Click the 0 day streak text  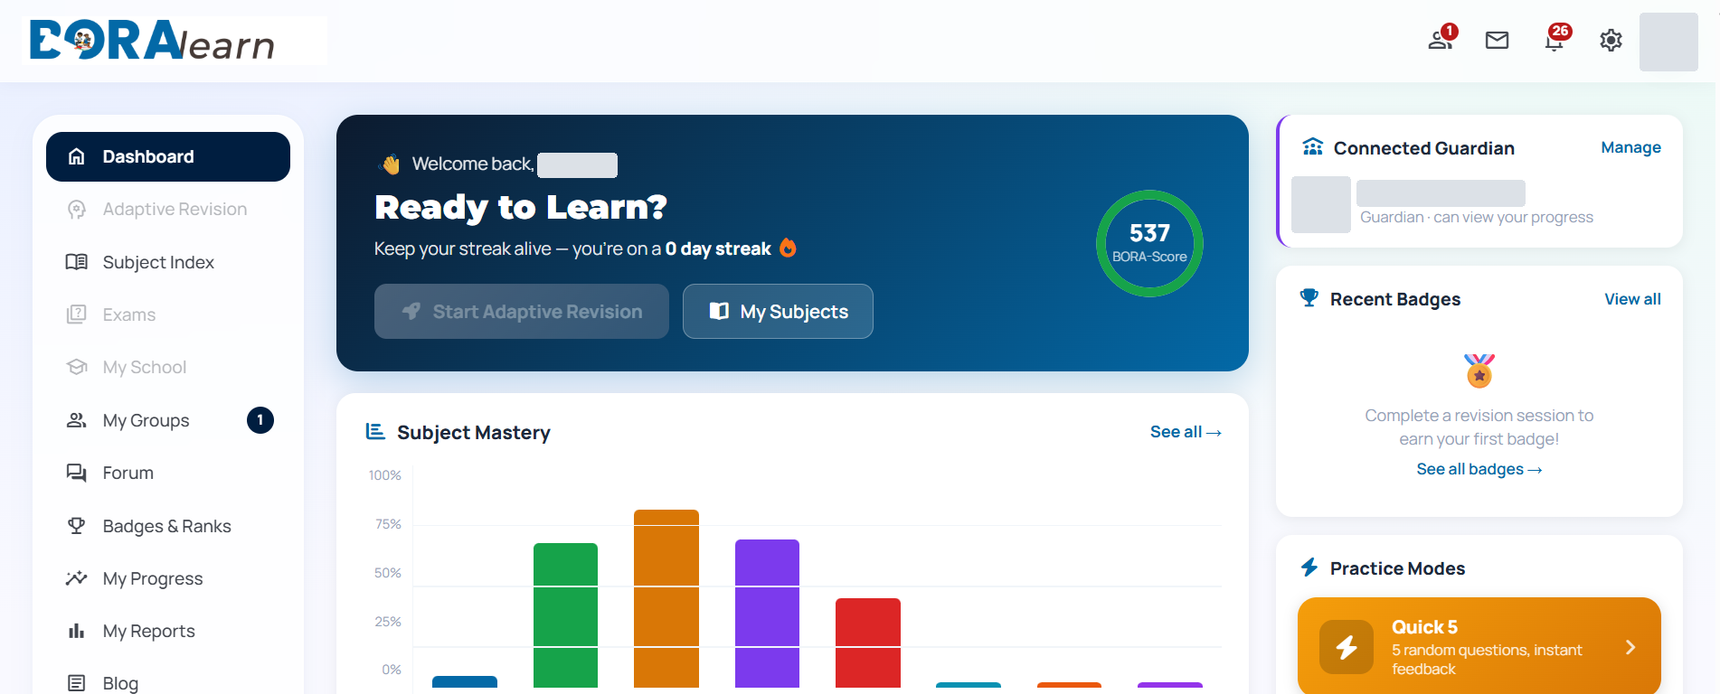718,249
